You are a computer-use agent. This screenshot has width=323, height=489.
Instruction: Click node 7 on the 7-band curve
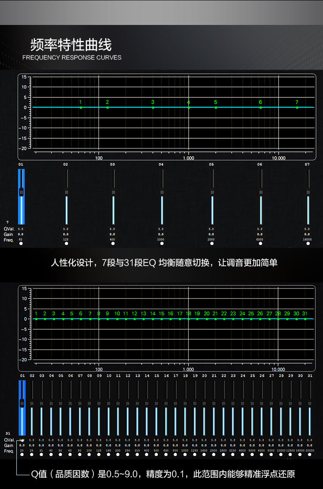(297, 107)
